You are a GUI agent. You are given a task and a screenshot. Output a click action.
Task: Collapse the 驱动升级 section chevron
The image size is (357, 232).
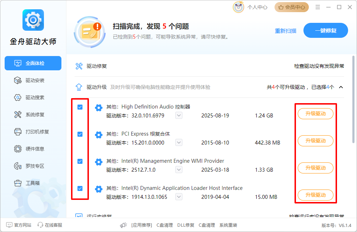pos(341,87)
